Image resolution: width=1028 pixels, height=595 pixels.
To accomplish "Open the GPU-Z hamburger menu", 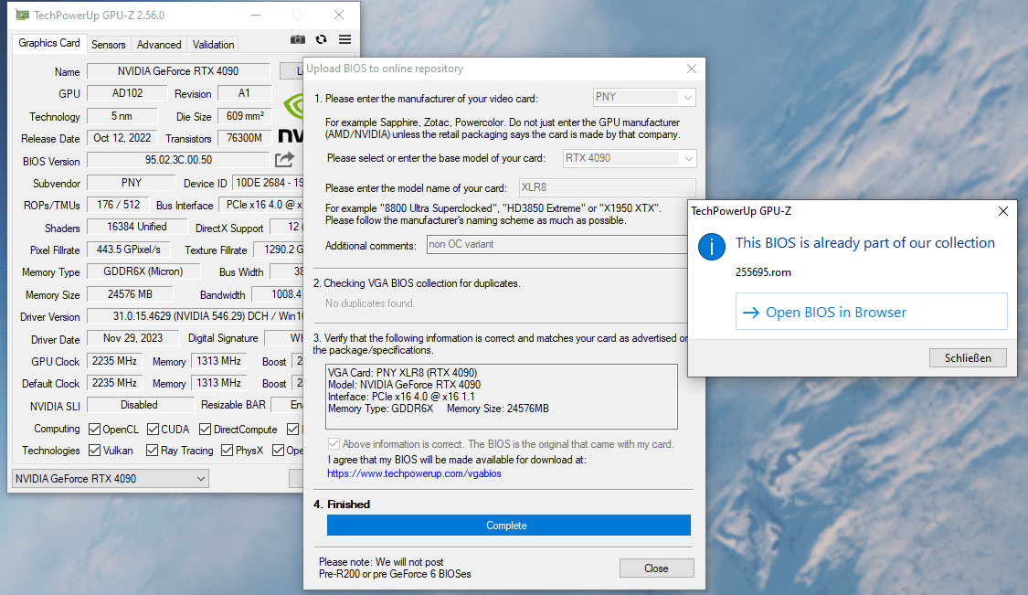I will click(x=344, y=39).
